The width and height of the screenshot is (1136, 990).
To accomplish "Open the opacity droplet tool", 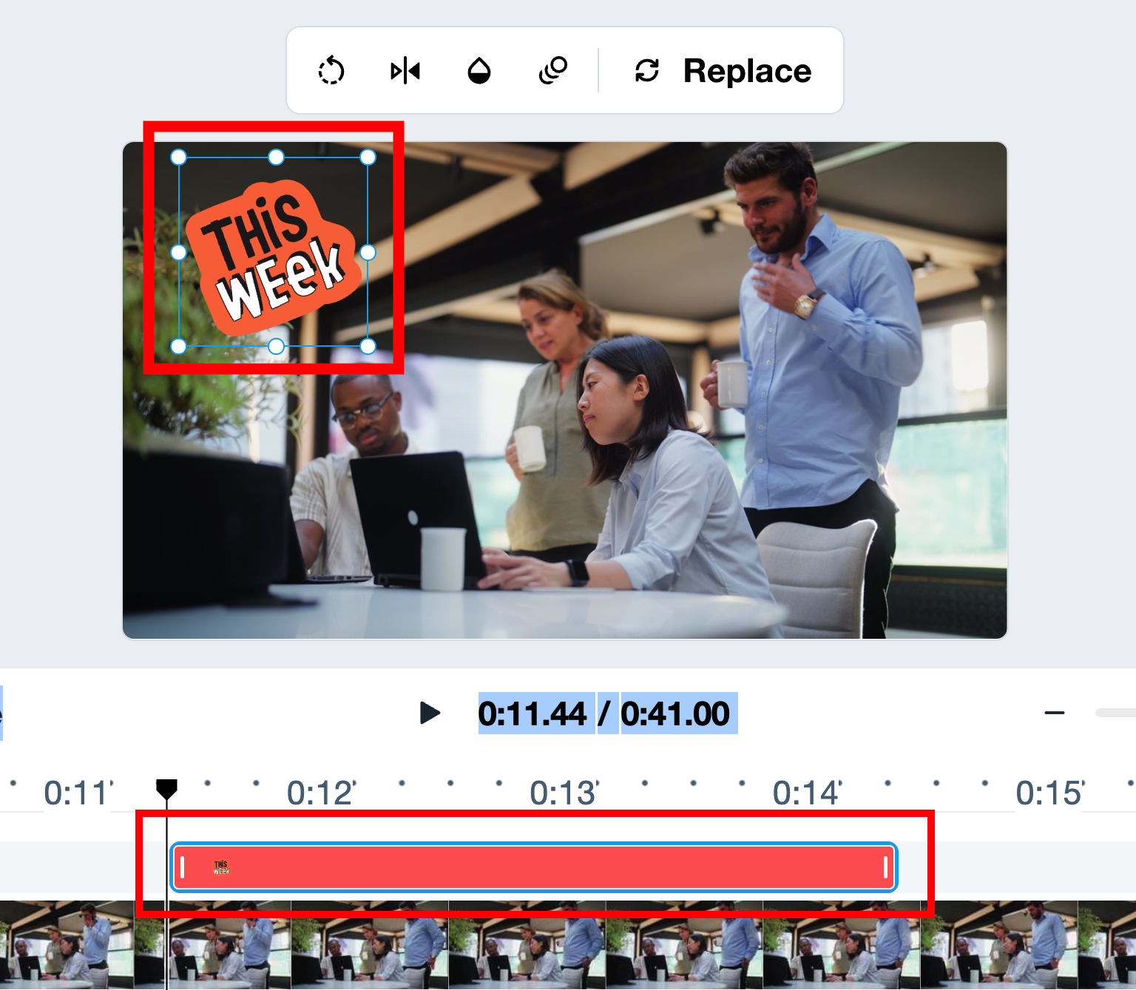I will click(x=479, y=71).
